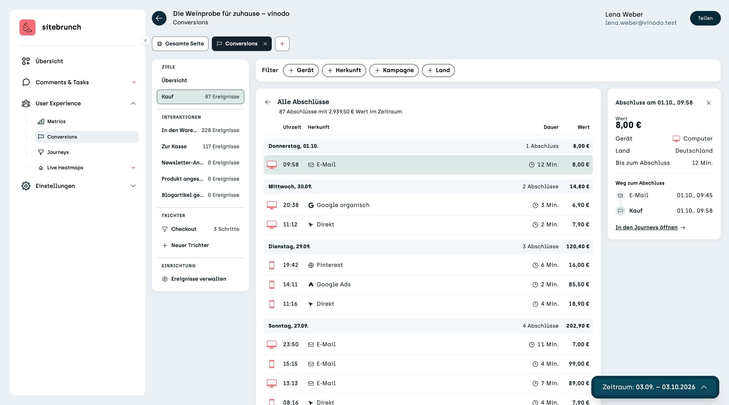Close the Abschluss am 01.10. detail panel

click(x=709, y=103)
